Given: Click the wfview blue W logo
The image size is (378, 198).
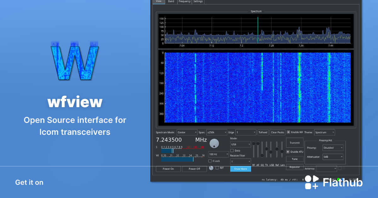Looking at the screenshot, I should click(75, 62).
